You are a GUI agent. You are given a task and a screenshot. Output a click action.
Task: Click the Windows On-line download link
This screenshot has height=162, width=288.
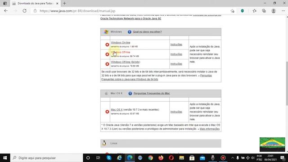pyautogui.click(x=121, y=42)
